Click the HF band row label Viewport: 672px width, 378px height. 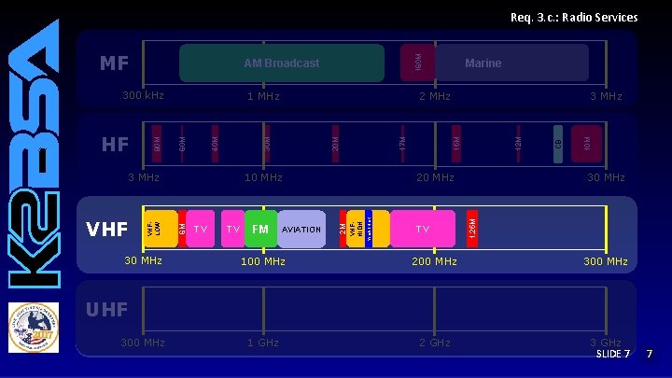pyautogui.click(x=115, y=145)
